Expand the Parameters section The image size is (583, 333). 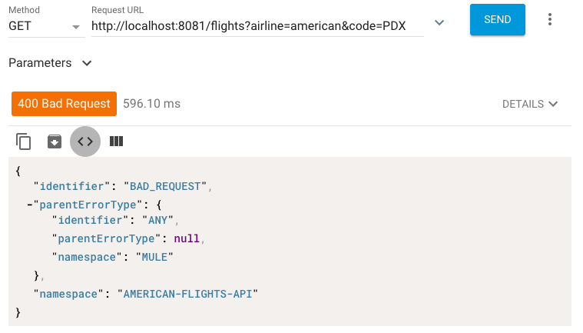click(x=50, y=63)
